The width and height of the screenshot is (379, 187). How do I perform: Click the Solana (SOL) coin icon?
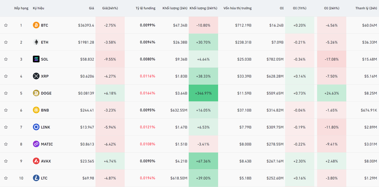(x=36, y=59)
